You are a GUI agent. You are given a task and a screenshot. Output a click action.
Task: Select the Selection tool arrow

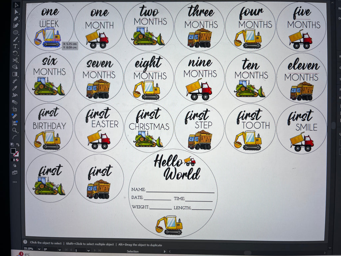16,5
